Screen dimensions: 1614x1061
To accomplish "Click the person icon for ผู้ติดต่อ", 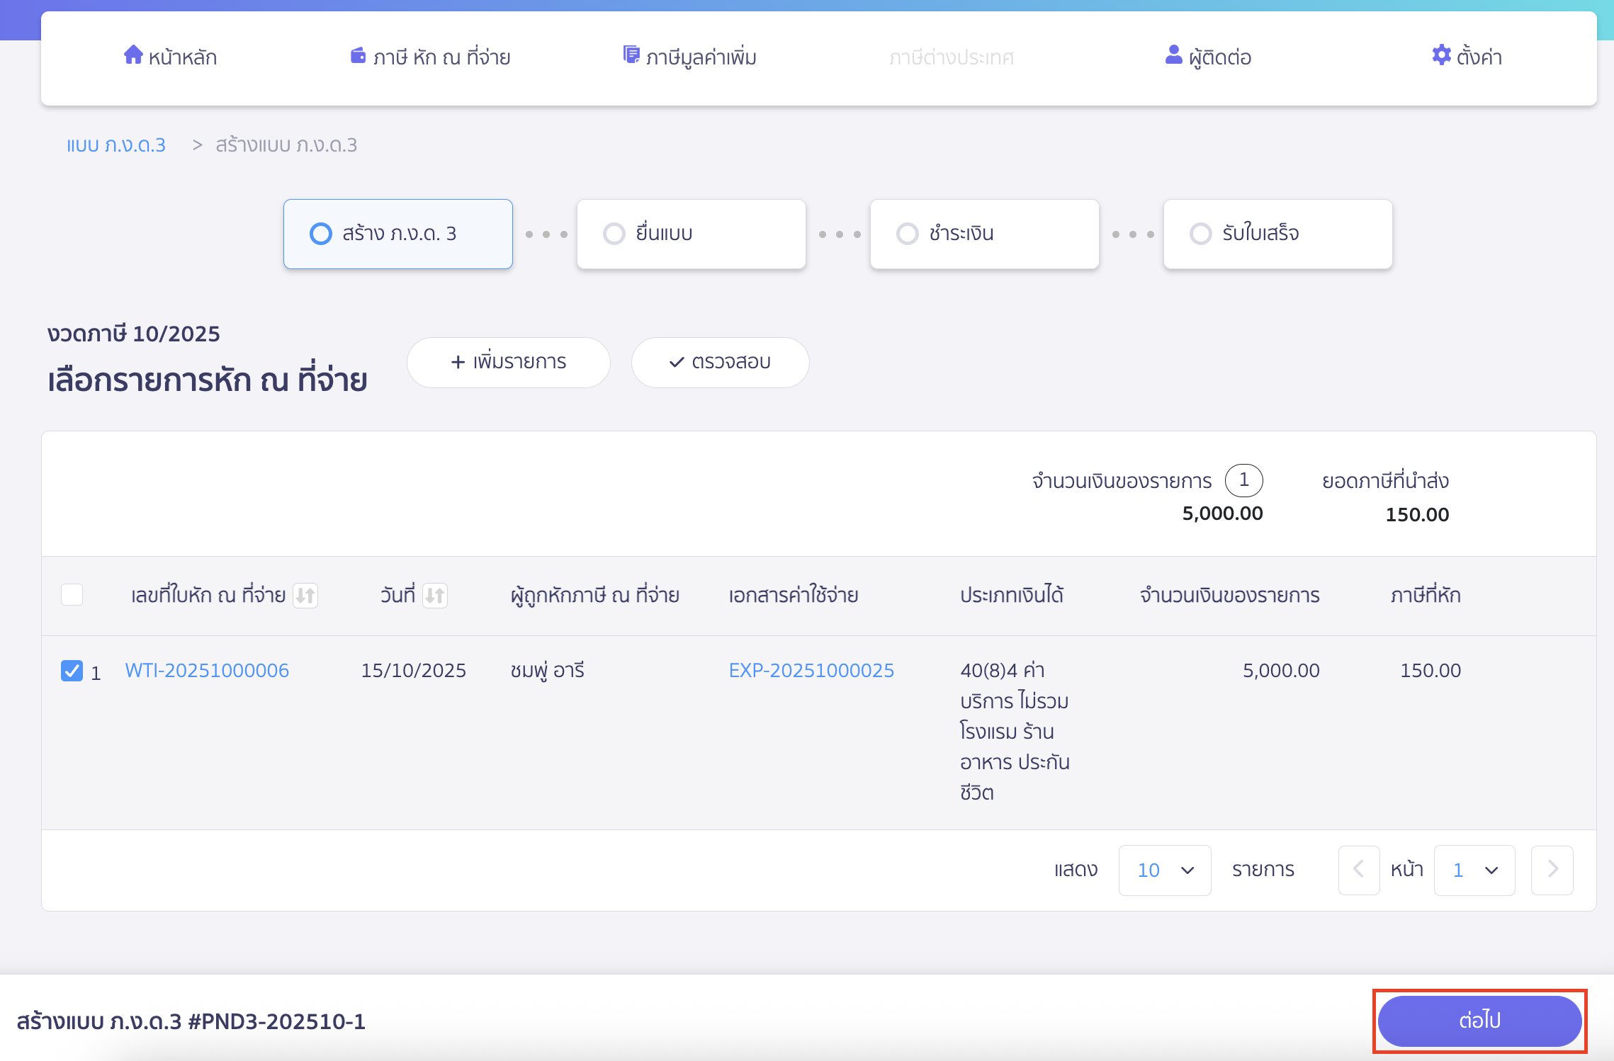I will coord(1173,55).
